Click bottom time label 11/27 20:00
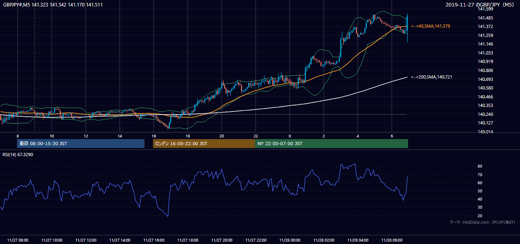The height and width of the screenshot is (244, 520). point(222,240)
